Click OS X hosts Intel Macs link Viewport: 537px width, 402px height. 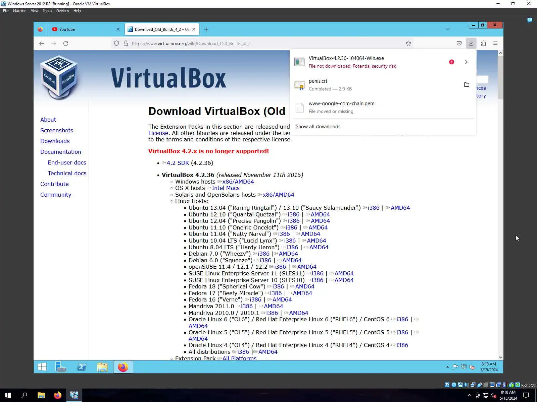[226, 188]
